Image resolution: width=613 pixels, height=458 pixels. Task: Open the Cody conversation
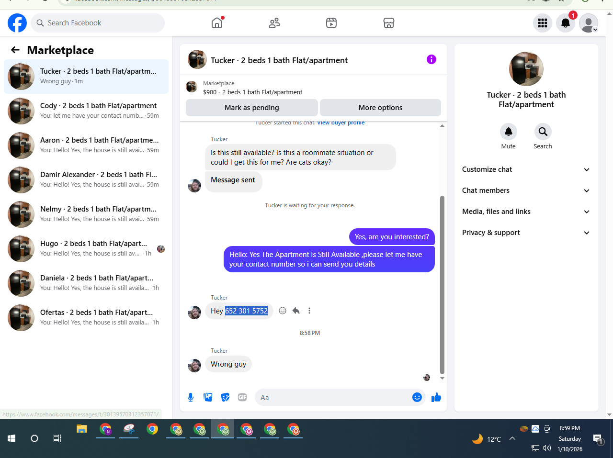click(x=86, y=111)
